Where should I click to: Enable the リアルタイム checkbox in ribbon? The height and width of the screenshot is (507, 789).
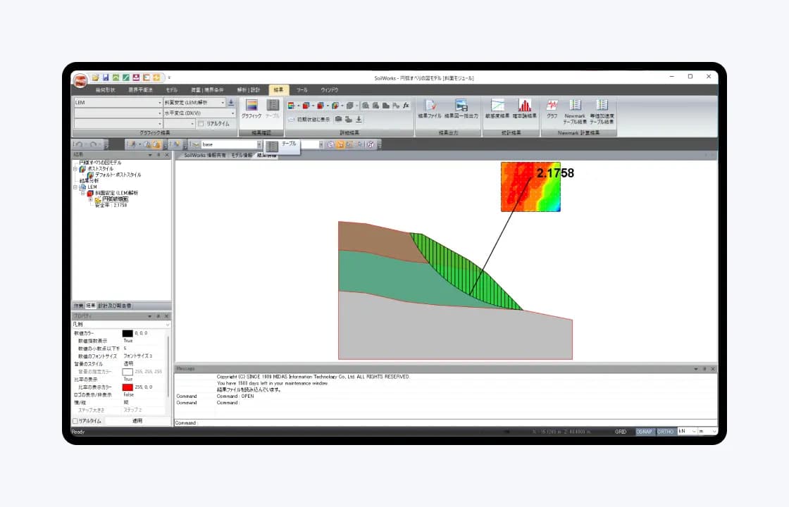[x=201, y=124]
